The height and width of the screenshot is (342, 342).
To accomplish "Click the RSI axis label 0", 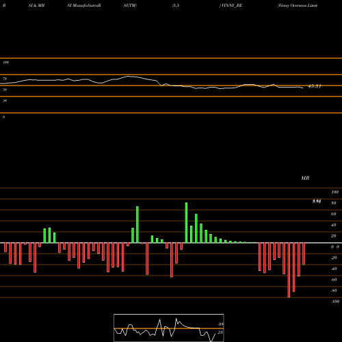I will pyautogui.click(x=3, y=117).
